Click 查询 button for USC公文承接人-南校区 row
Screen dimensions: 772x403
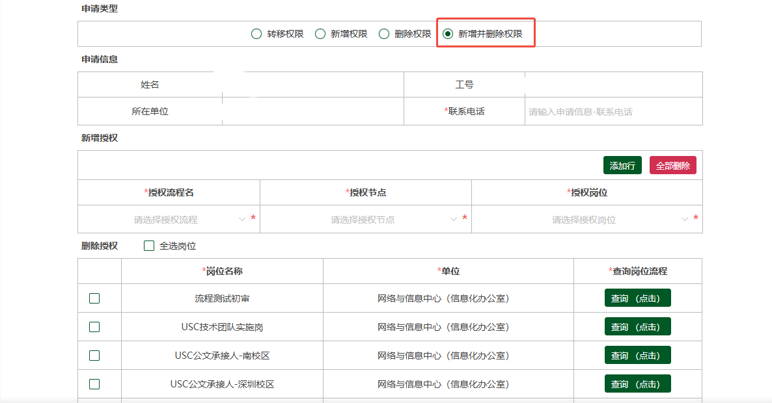(x=637, y=356)
